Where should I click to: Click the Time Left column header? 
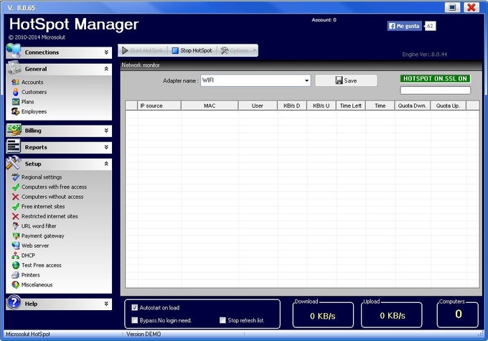click(x=351, y=106)
